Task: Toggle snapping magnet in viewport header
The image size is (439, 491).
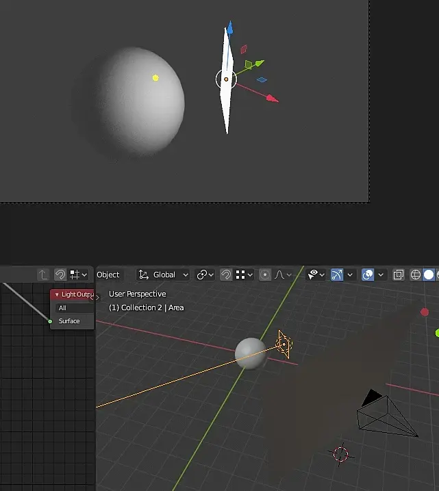Action: click(226, 275)
